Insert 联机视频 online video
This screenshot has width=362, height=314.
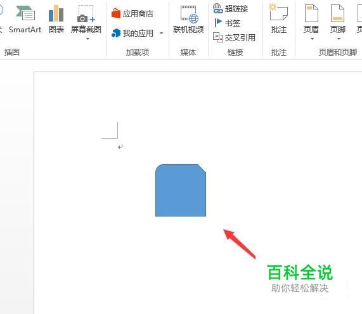pyautogui.click(x=188, y=20)
